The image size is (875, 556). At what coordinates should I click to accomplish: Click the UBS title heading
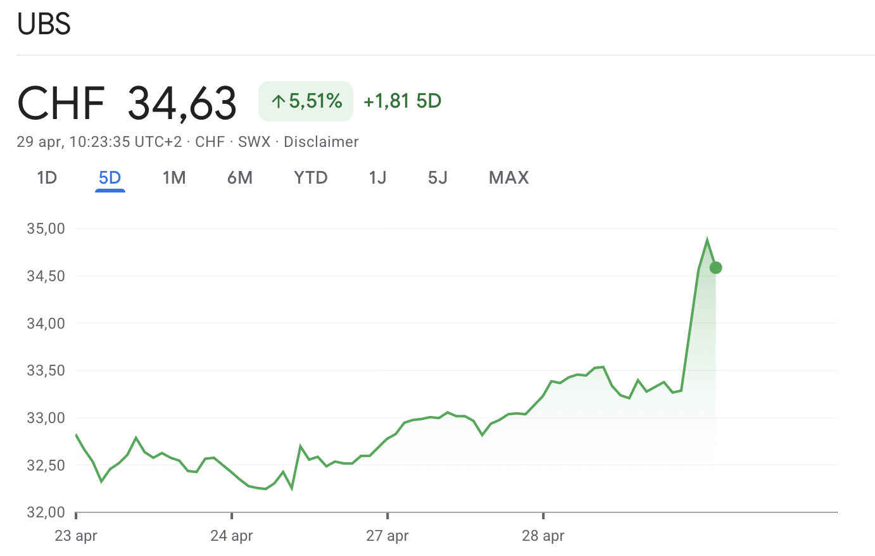point(44,24)
